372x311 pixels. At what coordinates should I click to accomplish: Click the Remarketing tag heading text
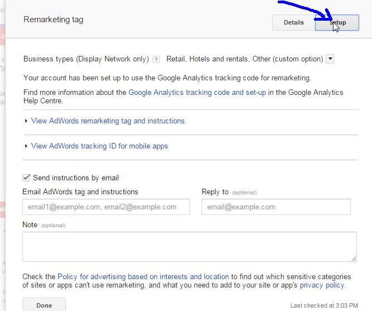point(54,20)
